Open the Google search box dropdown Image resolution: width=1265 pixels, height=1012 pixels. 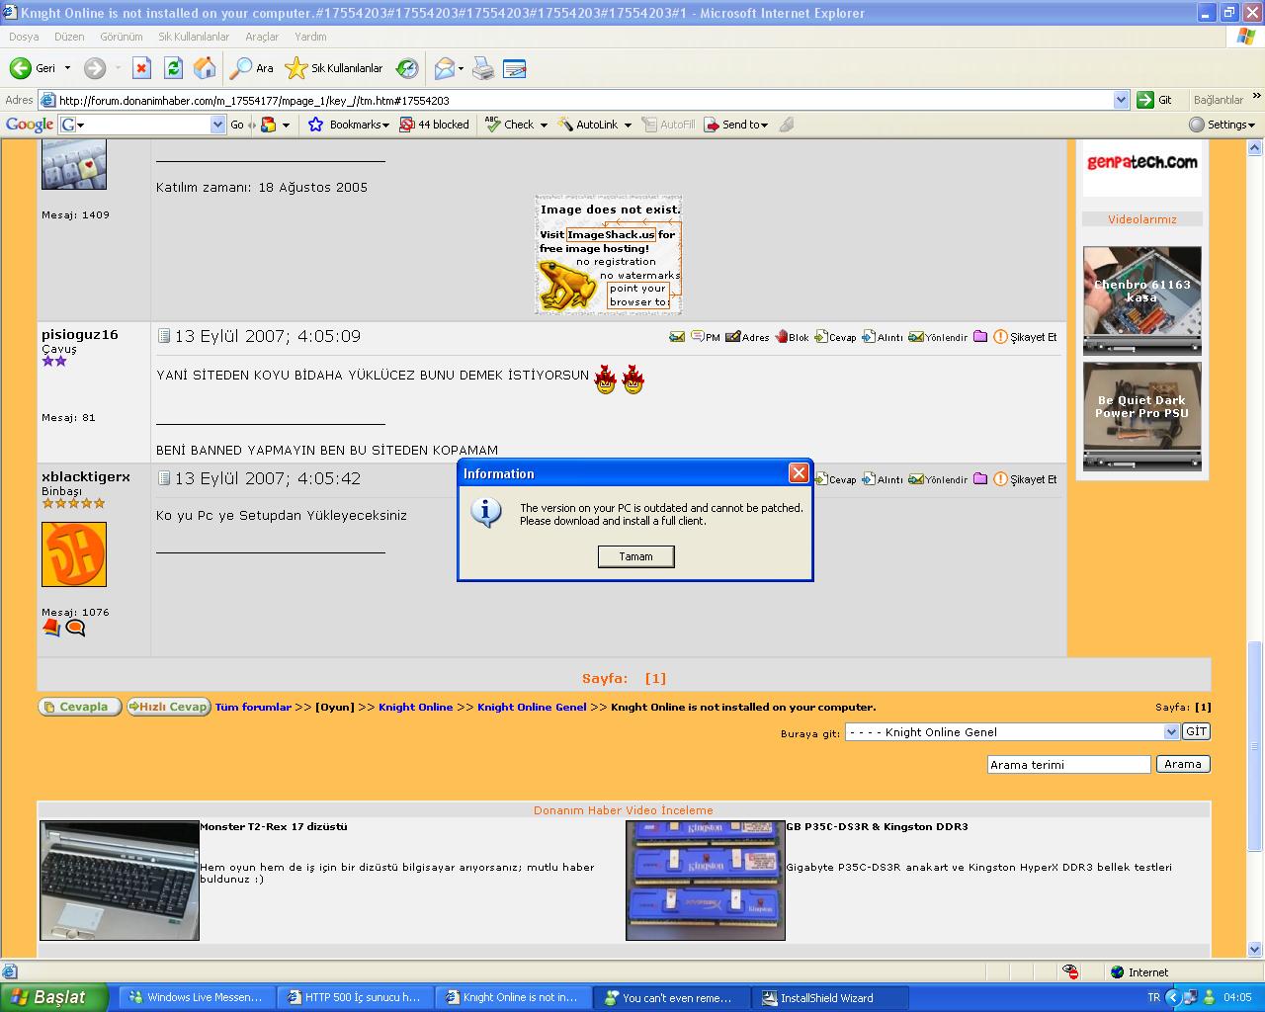(218, 125)
